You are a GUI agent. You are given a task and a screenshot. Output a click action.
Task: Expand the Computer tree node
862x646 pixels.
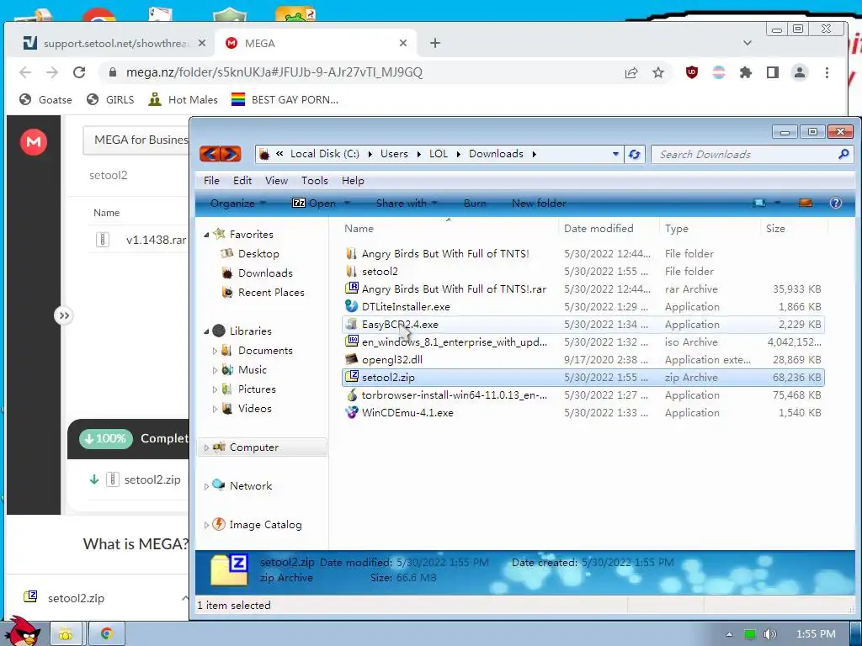tap(206, 447)
